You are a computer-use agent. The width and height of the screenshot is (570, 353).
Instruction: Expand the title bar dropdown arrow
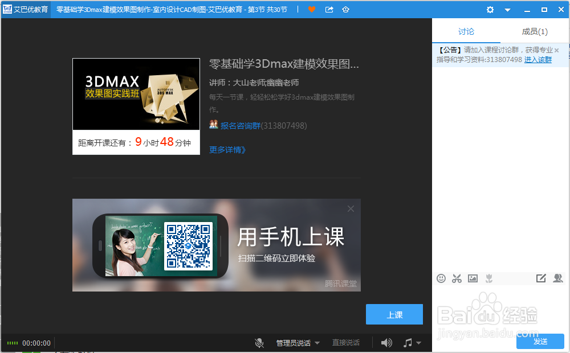(x=507, y=10)
